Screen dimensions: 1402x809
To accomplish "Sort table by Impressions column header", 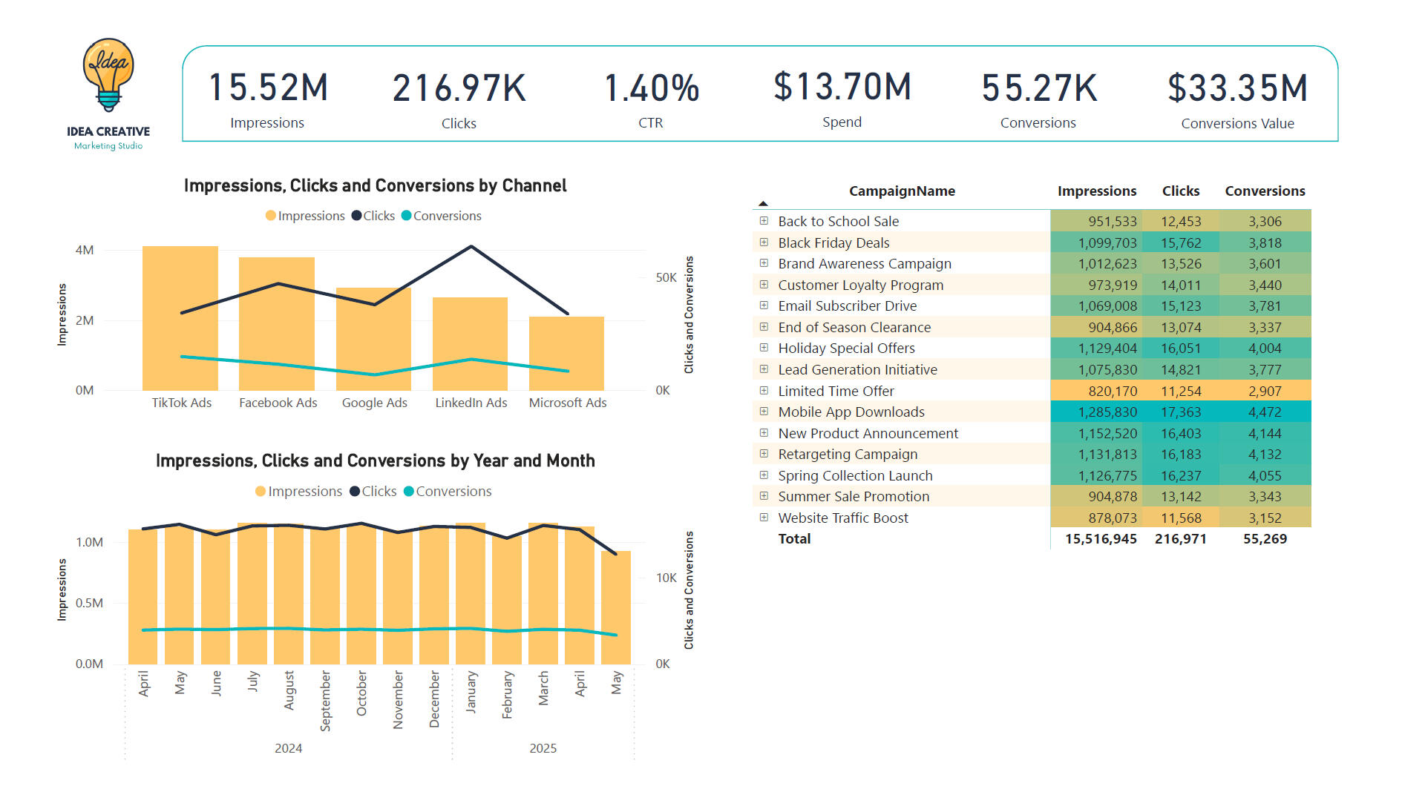I will (1096, 191).
